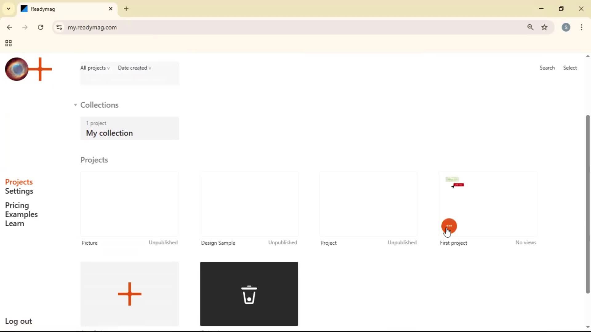Bookmark the page with the star icon

pyautogui.click(x=545, y=27)
